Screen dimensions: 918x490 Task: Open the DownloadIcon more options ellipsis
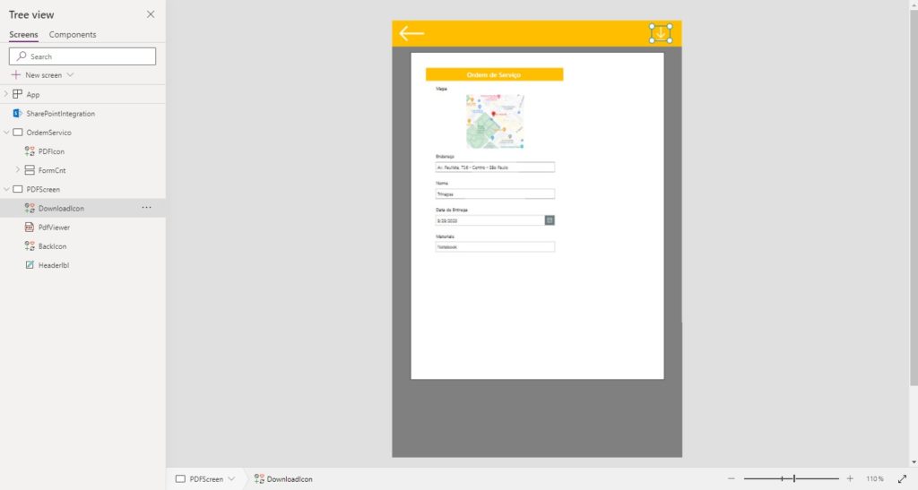(x=146, y=208)
